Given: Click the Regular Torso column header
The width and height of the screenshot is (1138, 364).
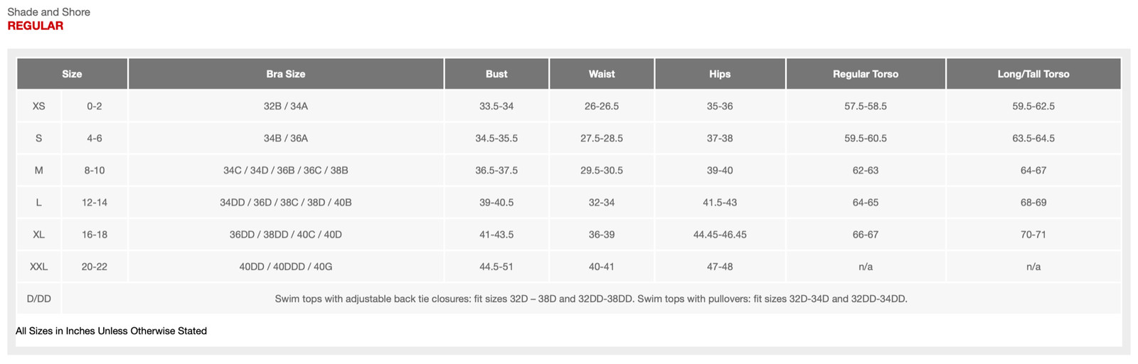Looking at the screenshot, I should tap(866, 74).
